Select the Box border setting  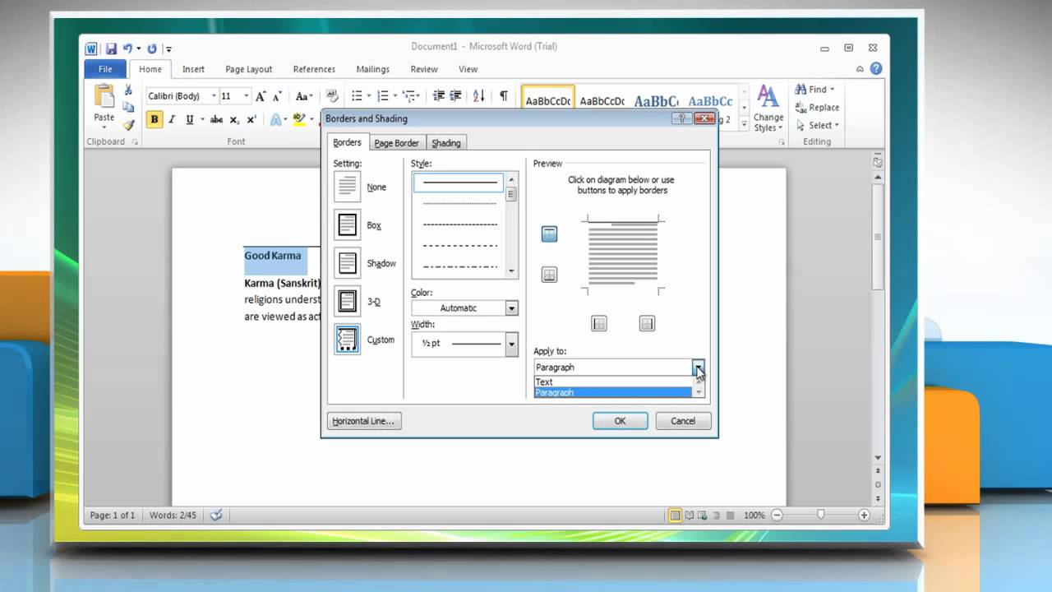[x=348, y=224]
